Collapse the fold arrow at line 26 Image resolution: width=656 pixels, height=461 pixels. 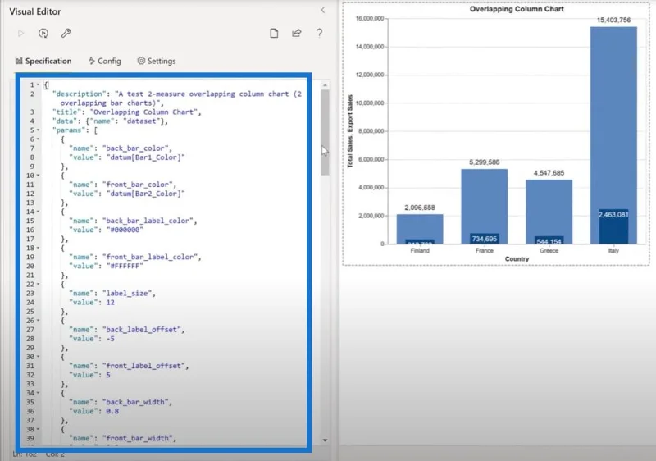[38, 321]
